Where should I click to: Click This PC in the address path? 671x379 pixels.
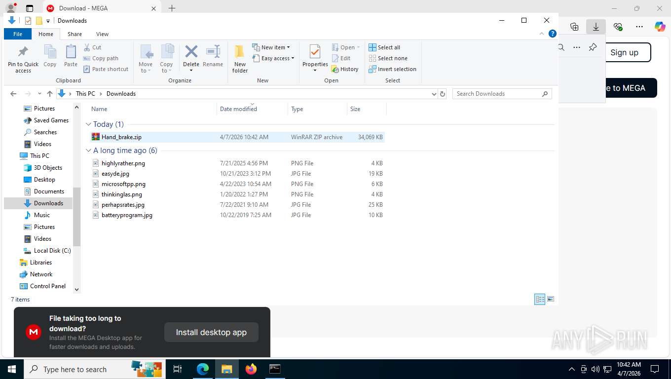(85, 94)
